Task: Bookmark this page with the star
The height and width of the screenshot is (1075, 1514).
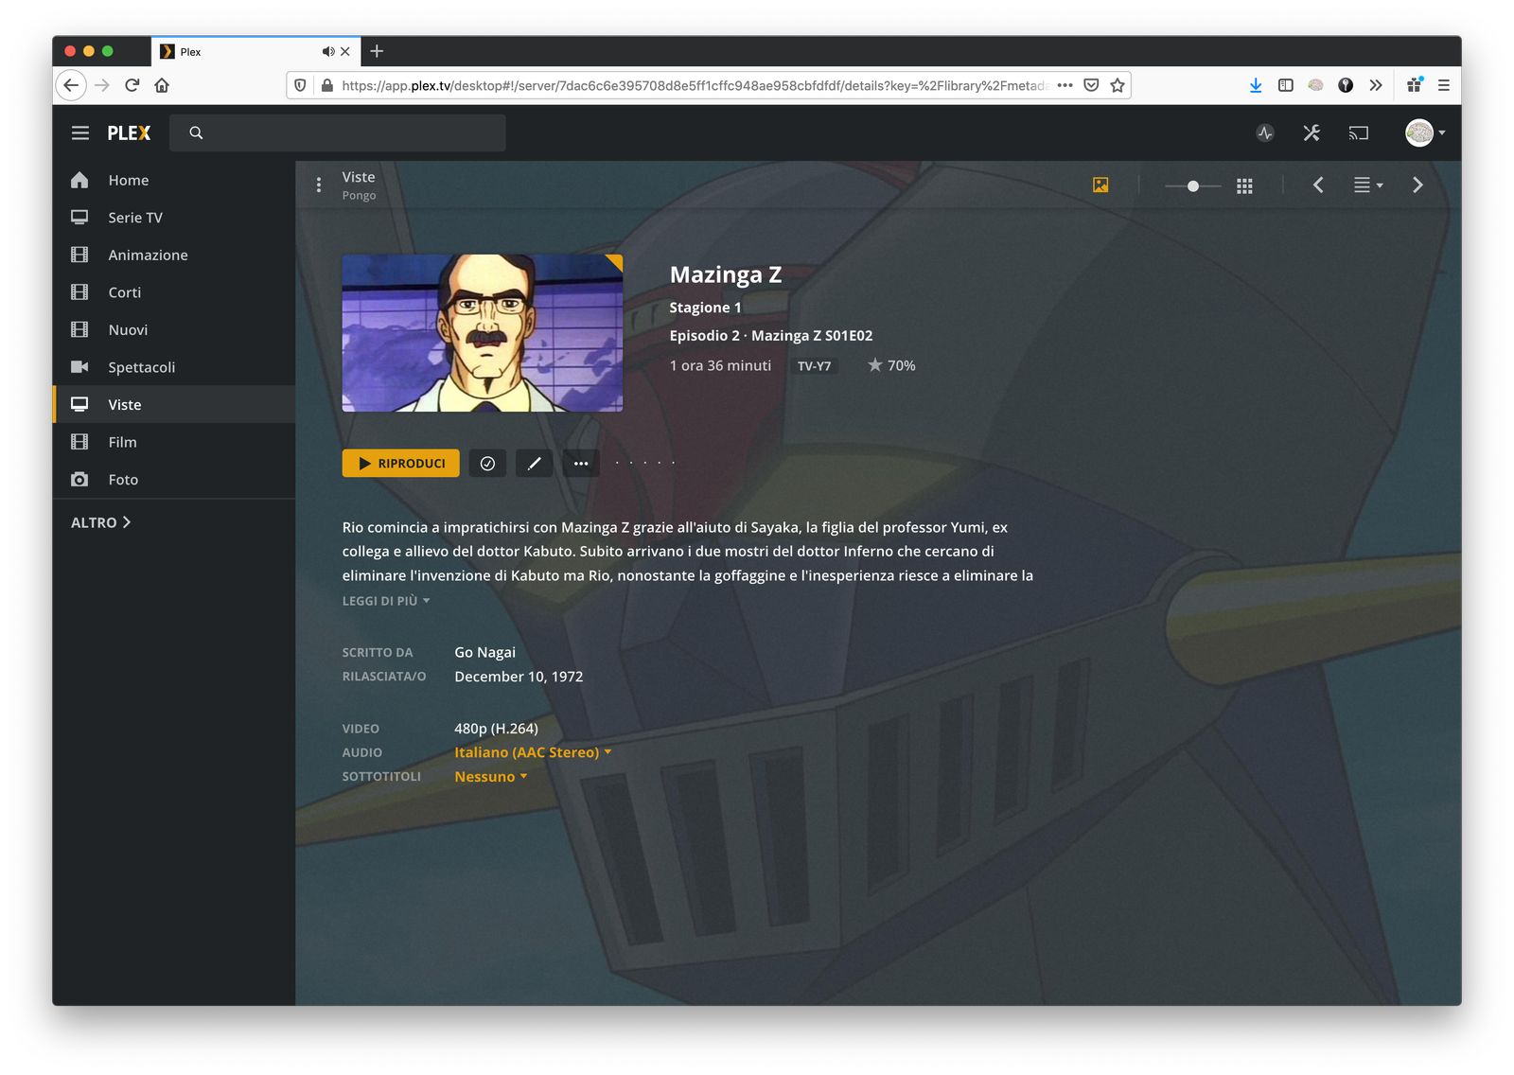Action: (1118, 85)
